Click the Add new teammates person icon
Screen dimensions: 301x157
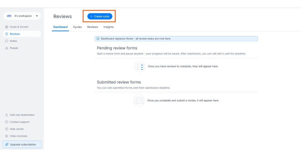(7, 115)
